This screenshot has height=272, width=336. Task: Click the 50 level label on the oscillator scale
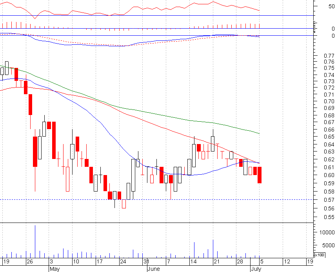(x=332, y=6)
